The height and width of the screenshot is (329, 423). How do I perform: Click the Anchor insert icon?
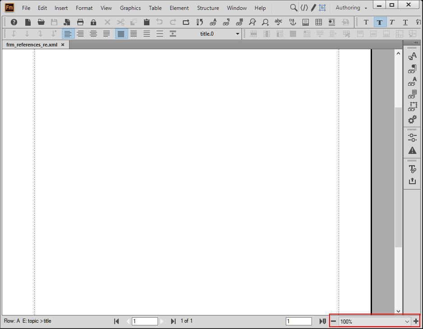[293, 22]
